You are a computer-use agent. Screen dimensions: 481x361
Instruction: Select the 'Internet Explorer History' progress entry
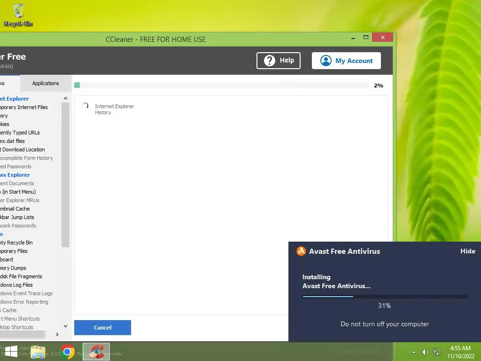114,109
